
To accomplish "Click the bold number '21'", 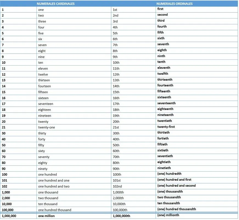I will (4, 127).
